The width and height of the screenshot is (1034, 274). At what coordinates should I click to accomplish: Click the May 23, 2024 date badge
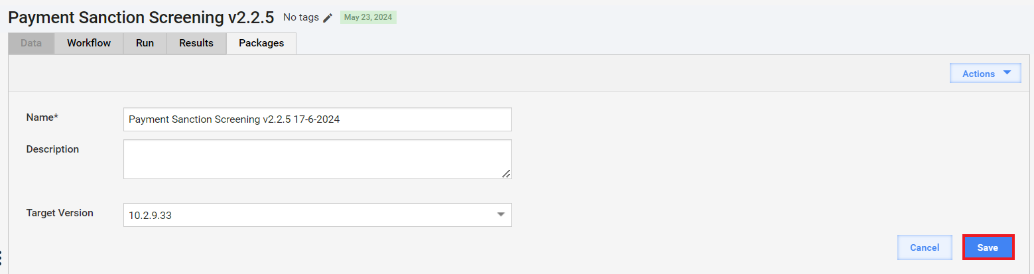click(368, 17)
